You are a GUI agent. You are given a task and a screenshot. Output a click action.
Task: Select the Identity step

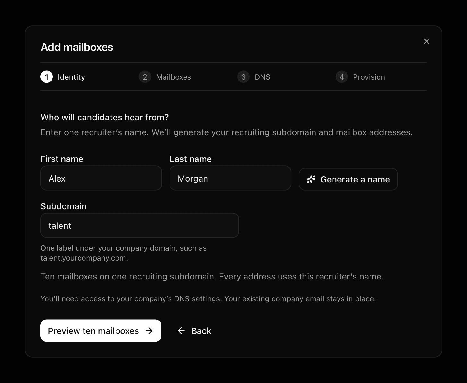pyautogui.click(x=63, y=77)
